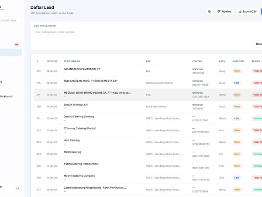262x197 pixels.
Task: Click agent Devira in BUDI ANDALAN AGRO row
Action: point(222,83)
